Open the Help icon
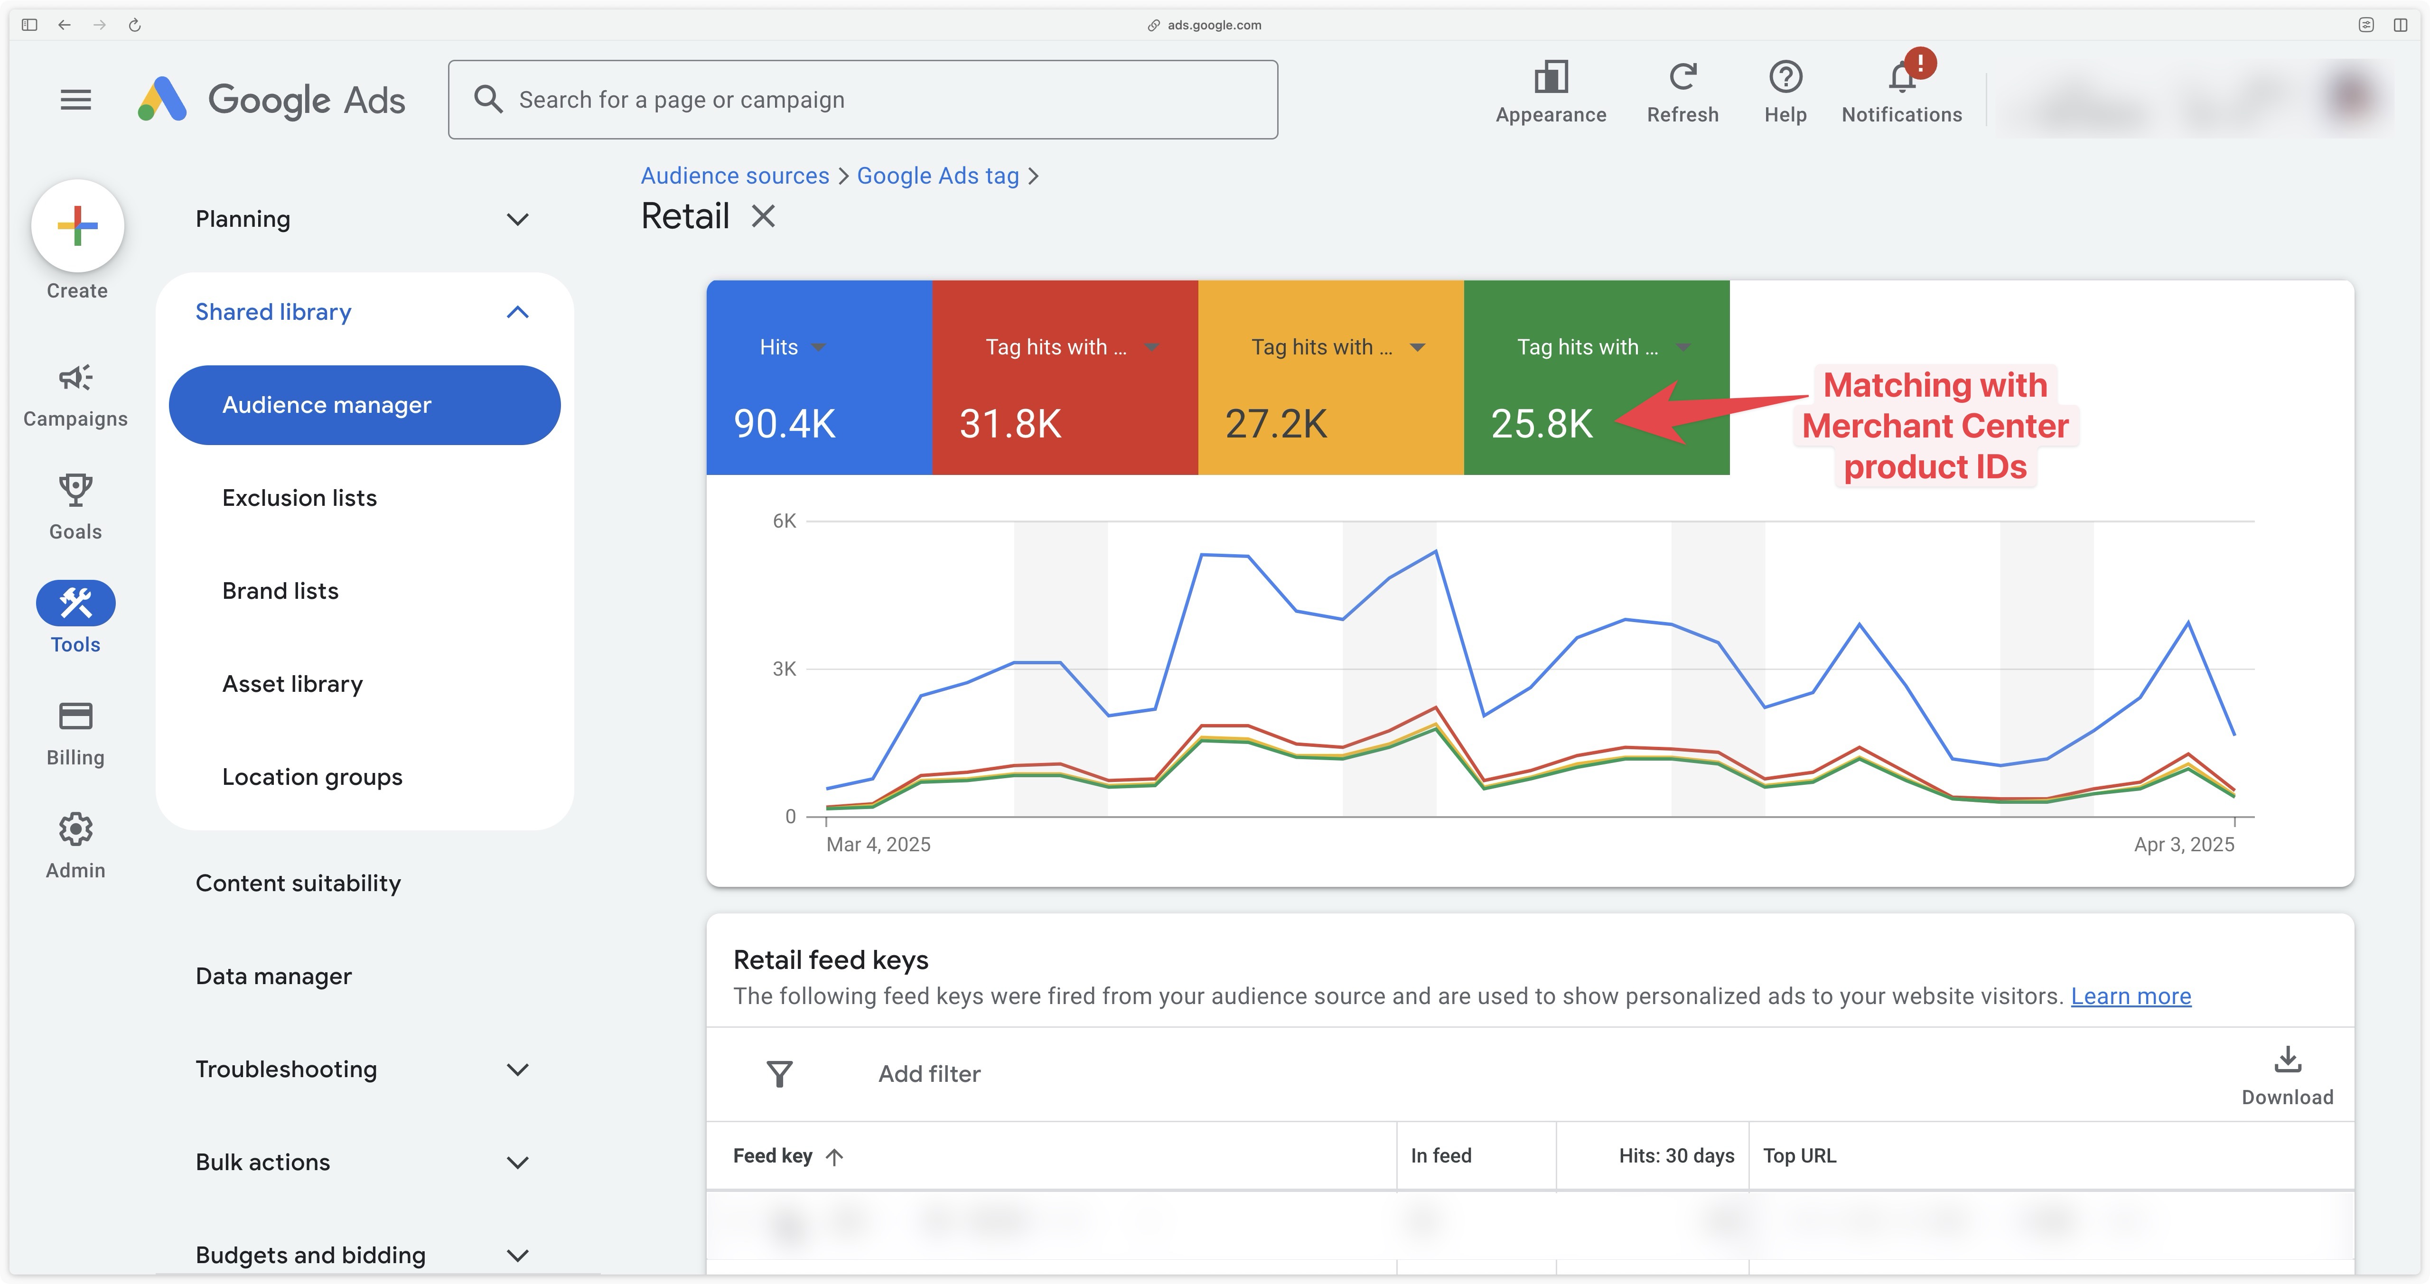 pos(1785,76)
